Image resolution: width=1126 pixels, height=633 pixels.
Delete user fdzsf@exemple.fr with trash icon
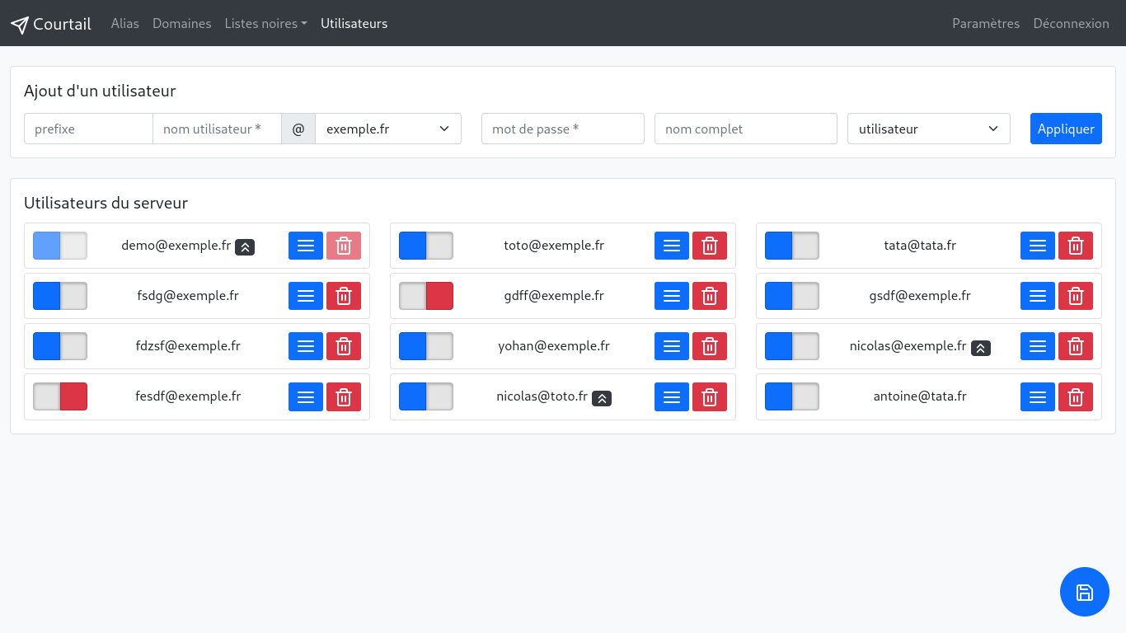point(344,346)
